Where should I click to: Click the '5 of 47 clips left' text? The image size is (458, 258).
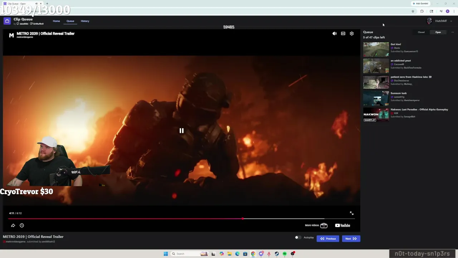(374, 37)
